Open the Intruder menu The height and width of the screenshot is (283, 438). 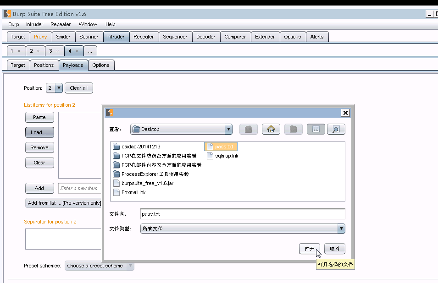click(35, 25)
